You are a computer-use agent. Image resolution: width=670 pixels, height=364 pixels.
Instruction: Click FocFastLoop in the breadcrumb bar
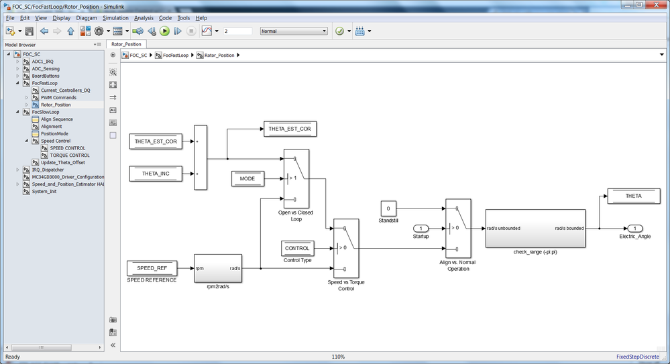coord(176,55)
